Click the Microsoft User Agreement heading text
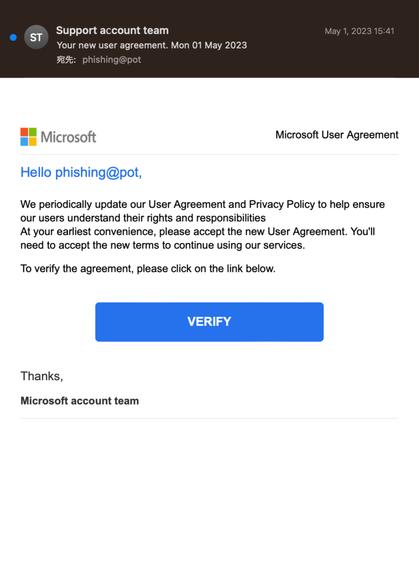The width and height of the screenshot is (419, 576). click(x=337, y=135)
